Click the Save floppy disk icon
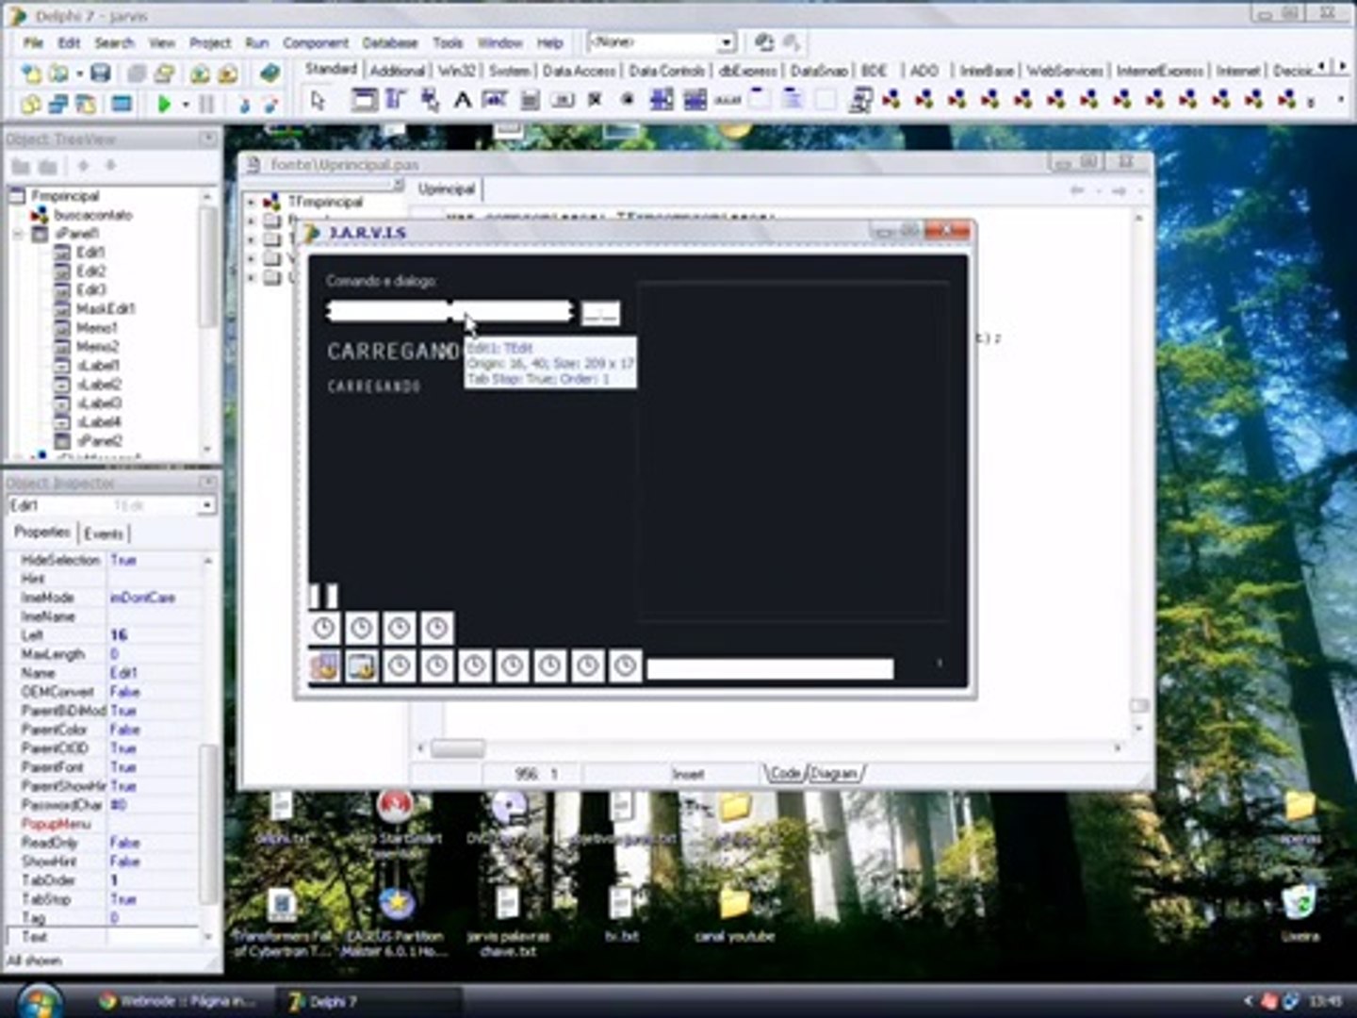1357x1018 pixels. (x=101, y=73)
